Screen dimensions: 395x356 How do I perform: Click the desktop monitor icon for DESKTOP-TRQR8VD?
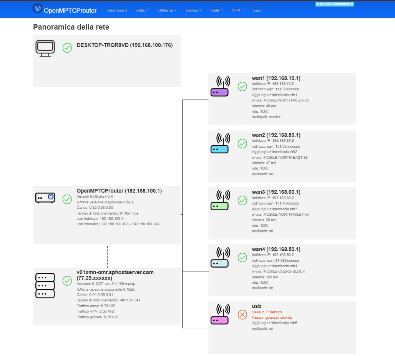point(45,48)
